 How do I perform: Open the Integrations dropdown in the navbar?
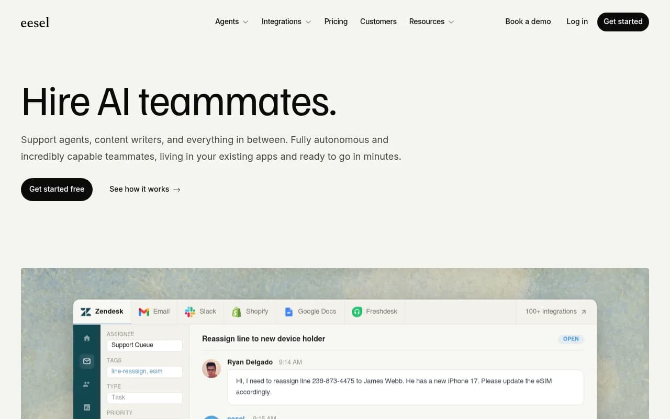(286, 21)
